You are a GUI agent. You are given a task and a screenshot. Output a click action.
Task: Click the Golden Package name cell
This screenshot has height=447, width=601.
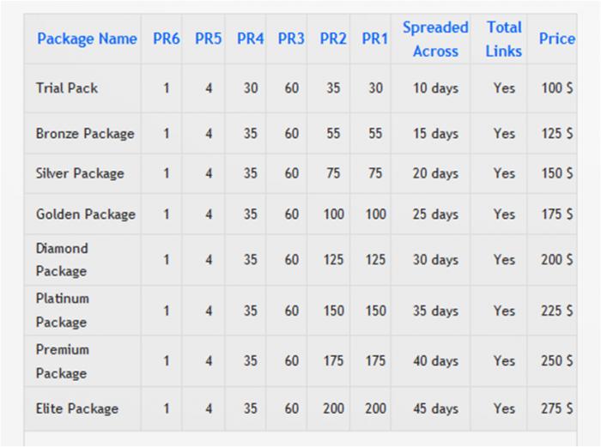(85, 214)
